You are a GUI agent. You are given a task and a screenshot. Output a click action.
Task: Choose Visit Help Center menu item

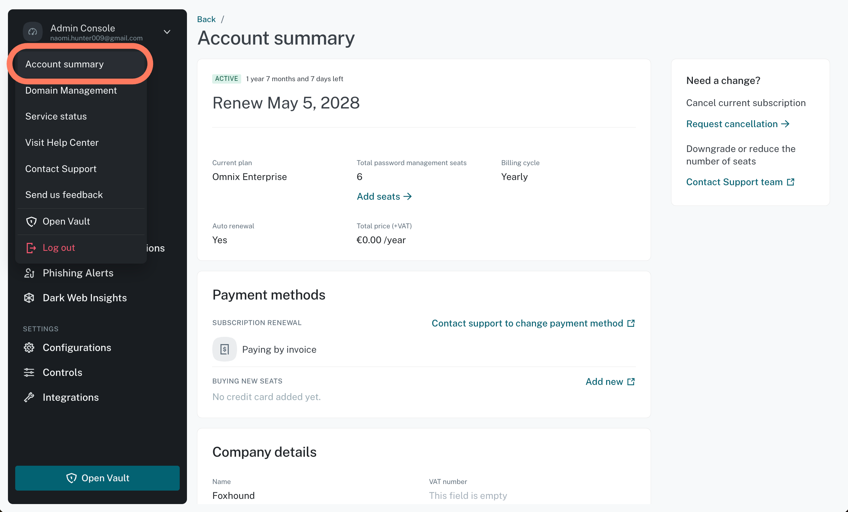[81, 143]
